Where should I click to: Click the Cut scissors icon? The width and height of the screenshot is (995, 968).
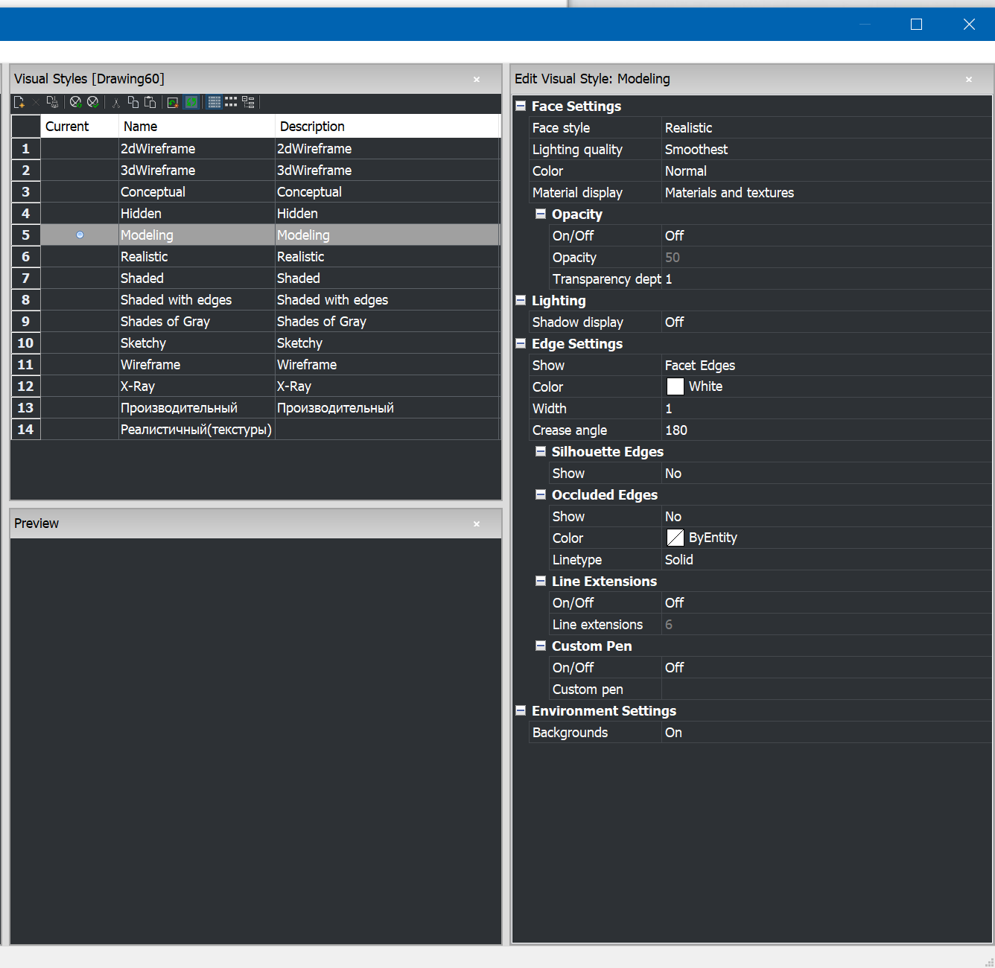[116, 103]
